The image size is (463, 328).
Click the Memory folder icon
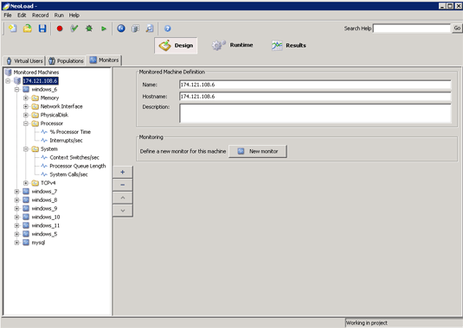35,98
